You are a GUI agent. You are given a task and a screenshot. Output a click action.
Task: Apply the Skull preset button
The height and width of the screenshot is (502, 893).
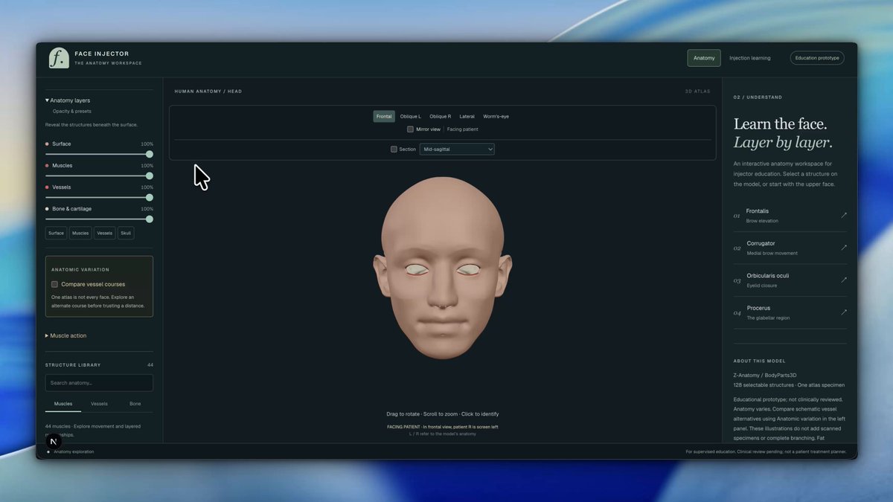point(126,233)
